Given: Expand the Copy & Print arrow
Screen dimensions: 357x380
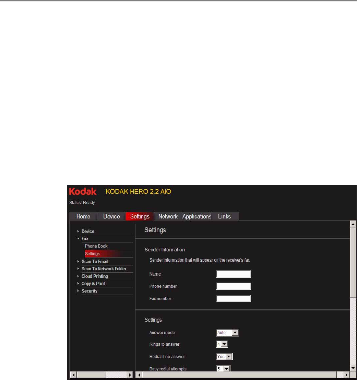Looking at the screenshot, I should coord(78,283).
